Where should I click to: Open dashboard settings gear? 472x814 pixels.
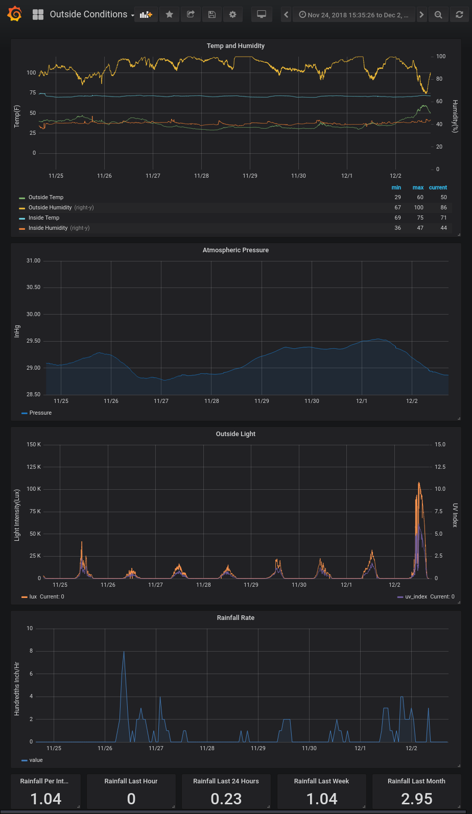click(232, 15)
